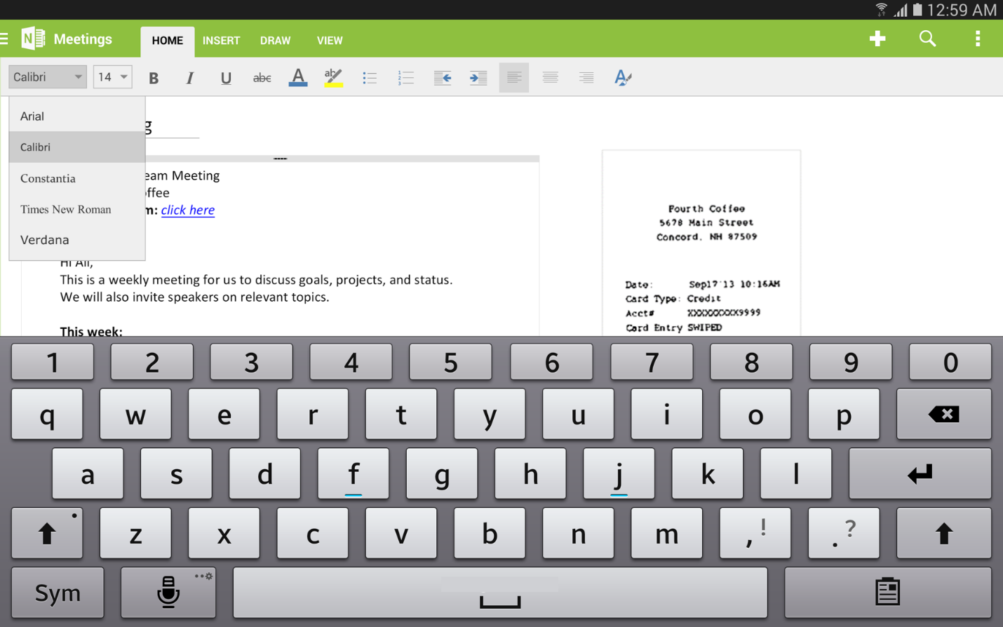1003x627 pixels.
Task: Open search in the Meetings notebook
Action: (927, 39)
